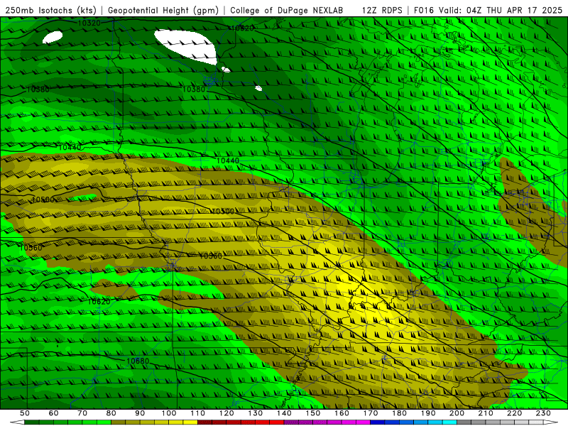
Task: Click the color scale label 60
Action: 54,413
